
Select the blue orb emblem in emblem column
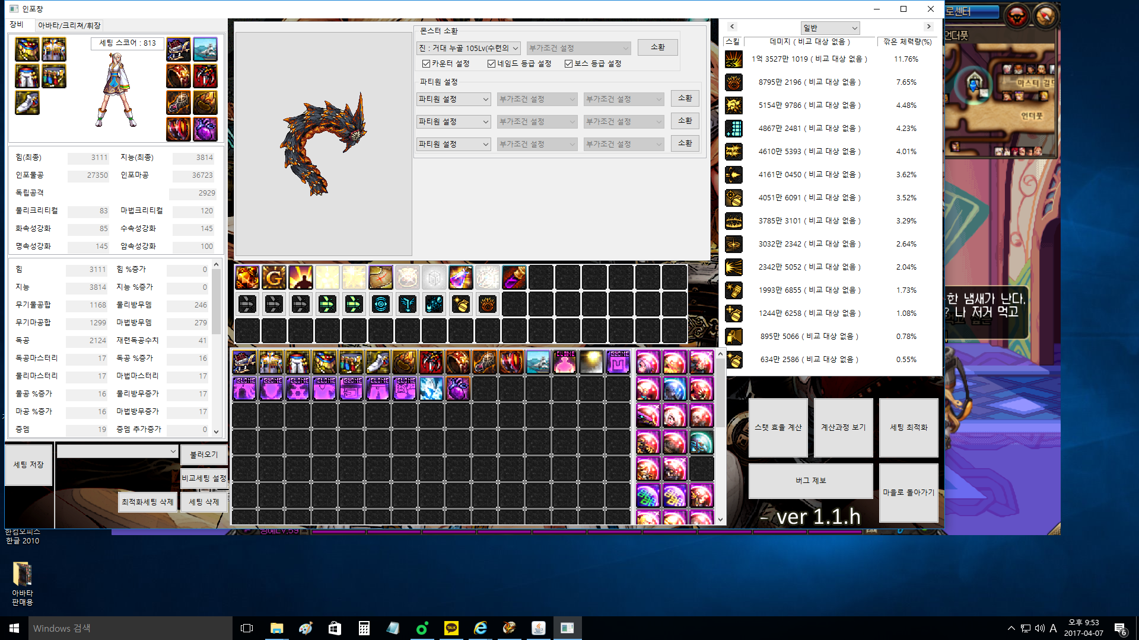[675, 389]
